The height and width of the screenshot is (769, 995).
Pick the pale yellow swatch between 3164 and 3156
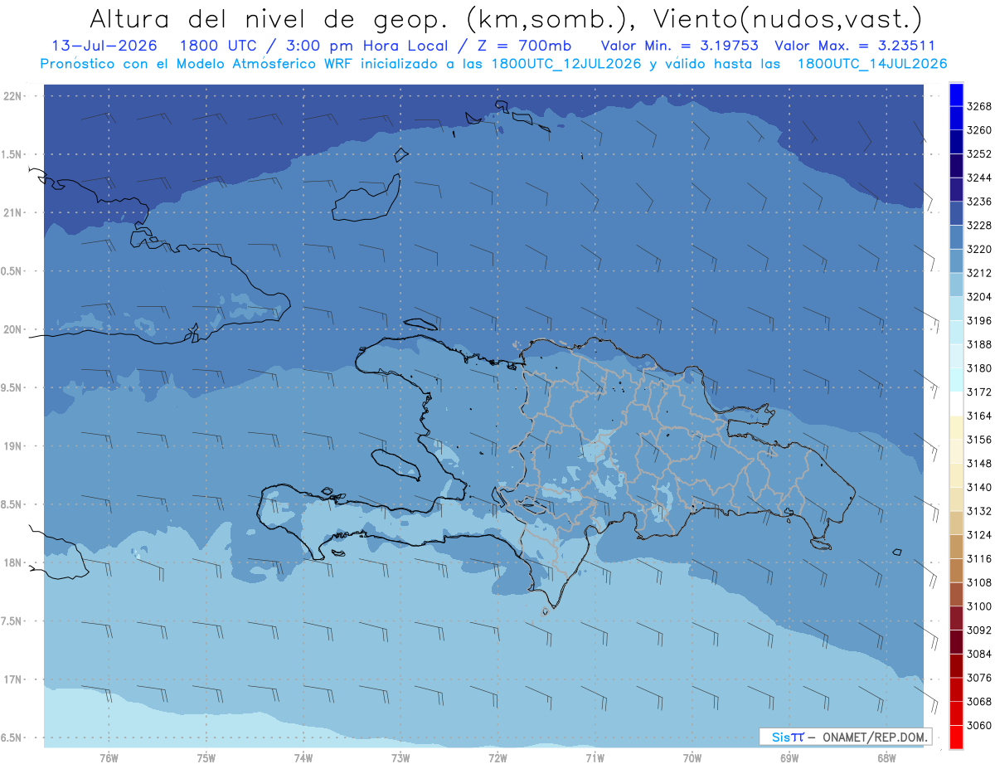(x=956, y=427)
